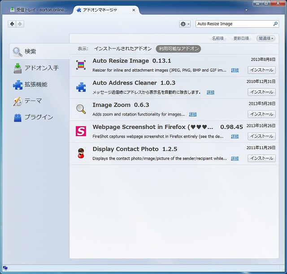The height and width of the screenshot is (274, 287).
Task: Switch to the 受信トレイ norton.online tab
Action: (39, 10)
